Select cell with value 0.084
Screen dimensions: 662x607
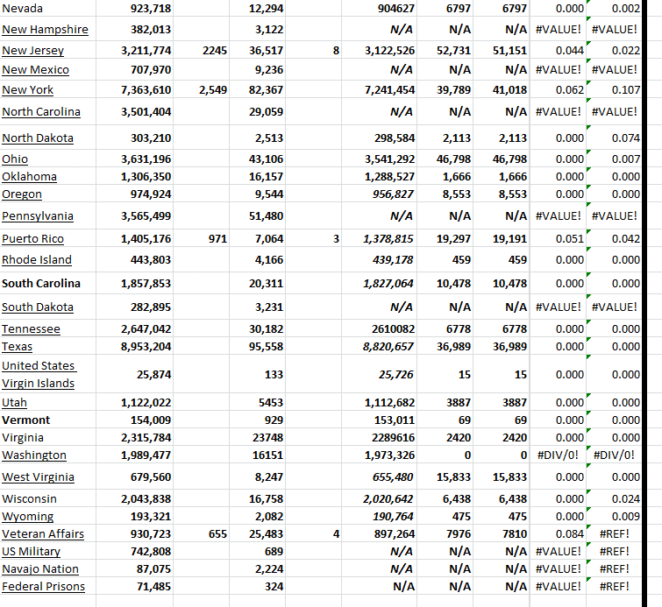558,534
